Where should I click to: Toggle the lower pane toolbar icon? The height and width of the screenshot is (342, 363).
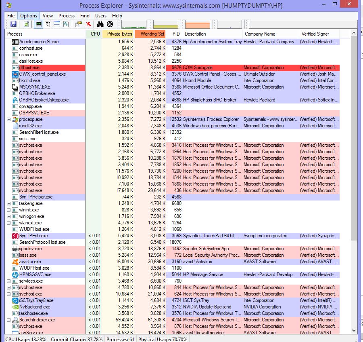coord(57,24)
